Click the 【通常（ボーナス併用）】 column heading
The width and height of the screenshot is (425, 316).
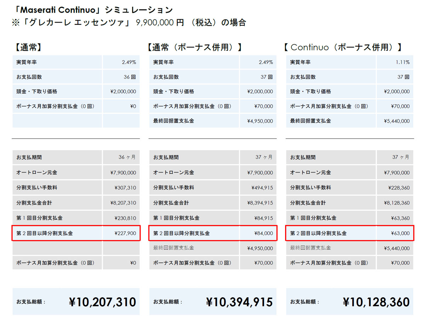pyautogui.click(x=196, y=47)
